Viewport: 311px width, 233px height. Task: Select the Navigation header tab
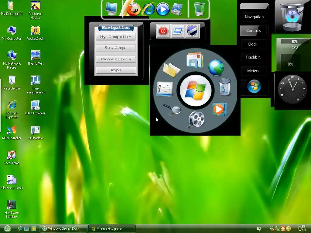click(116, 28)
